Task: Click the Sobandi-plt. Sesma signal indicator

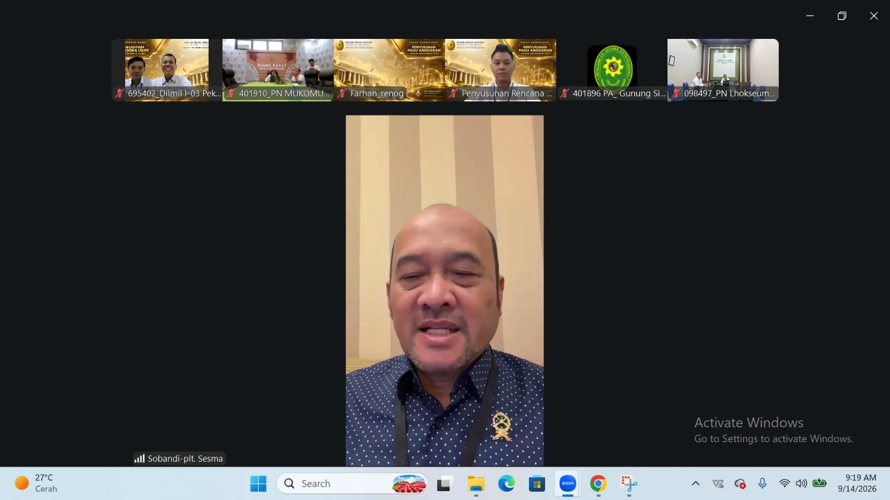Action: click(x=139, y=458)
